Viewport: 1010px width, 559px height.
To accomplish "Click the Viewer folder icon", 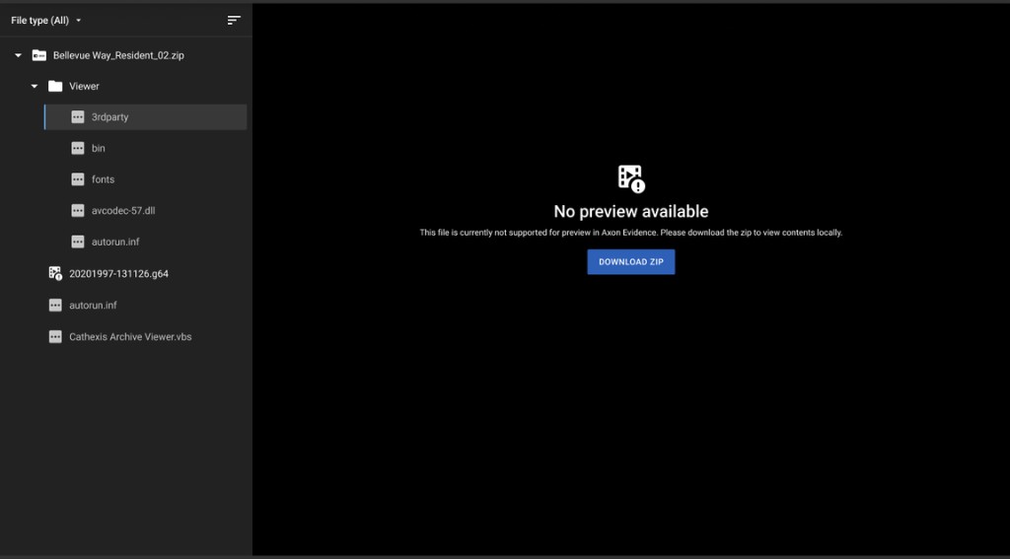I will (55, 87).
